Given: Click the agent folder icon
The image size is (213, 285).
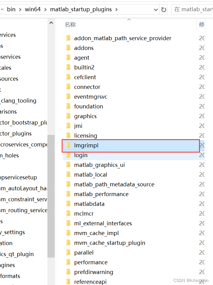Looking at the screenshot, I should [68, 58].
